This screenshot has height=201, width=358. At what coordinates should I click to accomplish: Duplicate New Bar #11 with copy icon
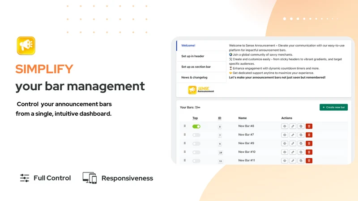[x=301, y=161]
